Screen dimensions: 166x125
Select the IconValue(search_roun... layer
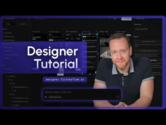[x=20, y=98]
